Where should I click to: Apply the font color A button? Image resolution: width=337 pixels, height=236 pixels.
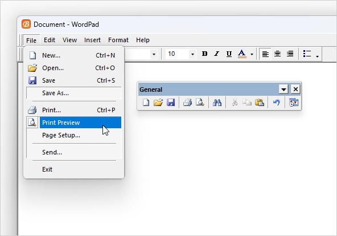click(x=242, y=54)
